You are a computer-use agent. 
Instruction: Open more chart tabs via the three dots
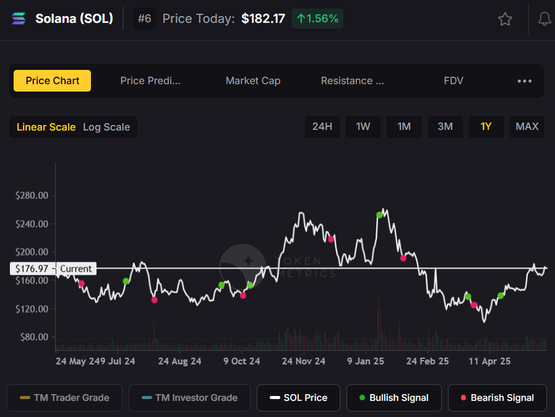(x=524, y=81)
